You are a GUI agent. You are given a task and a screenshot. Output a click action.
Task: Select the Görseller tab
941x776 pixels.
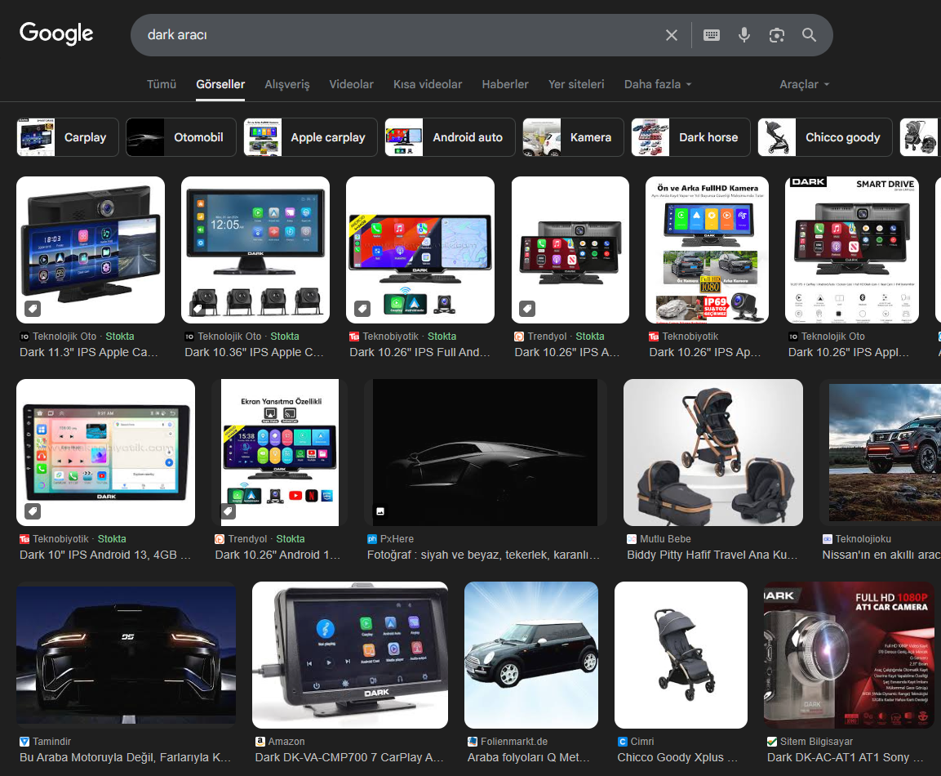coord(220,85)
